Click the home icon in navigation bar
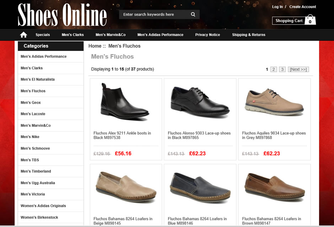Viewport: 334px width, 227px height. [x=23, y=35]
